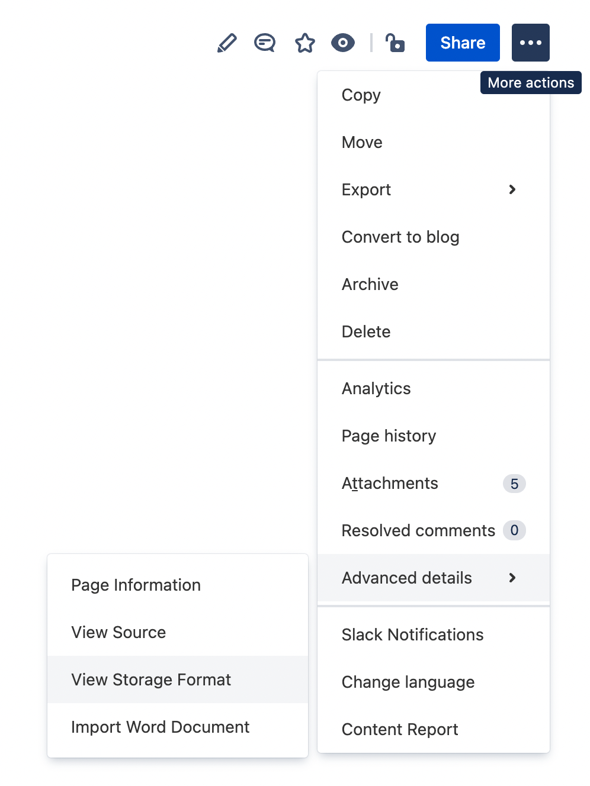
Task: Click the Attachments count badge
Action: point(514,484)
